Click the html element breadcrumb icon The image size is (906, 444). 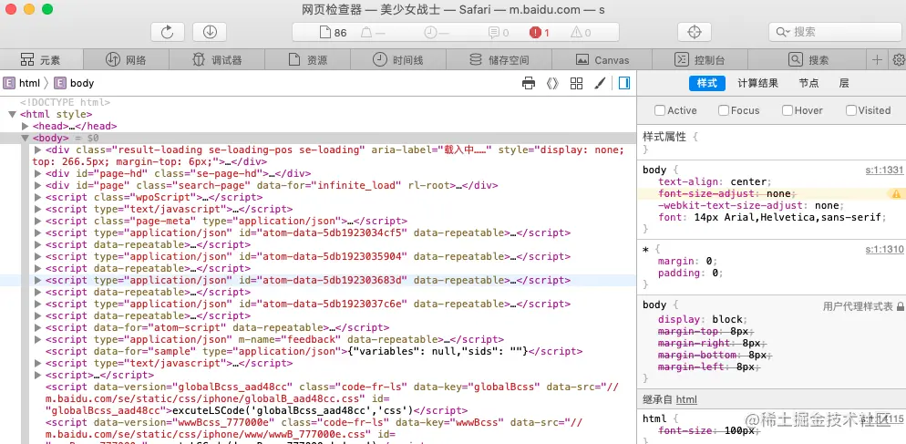(x=9, y=83)
